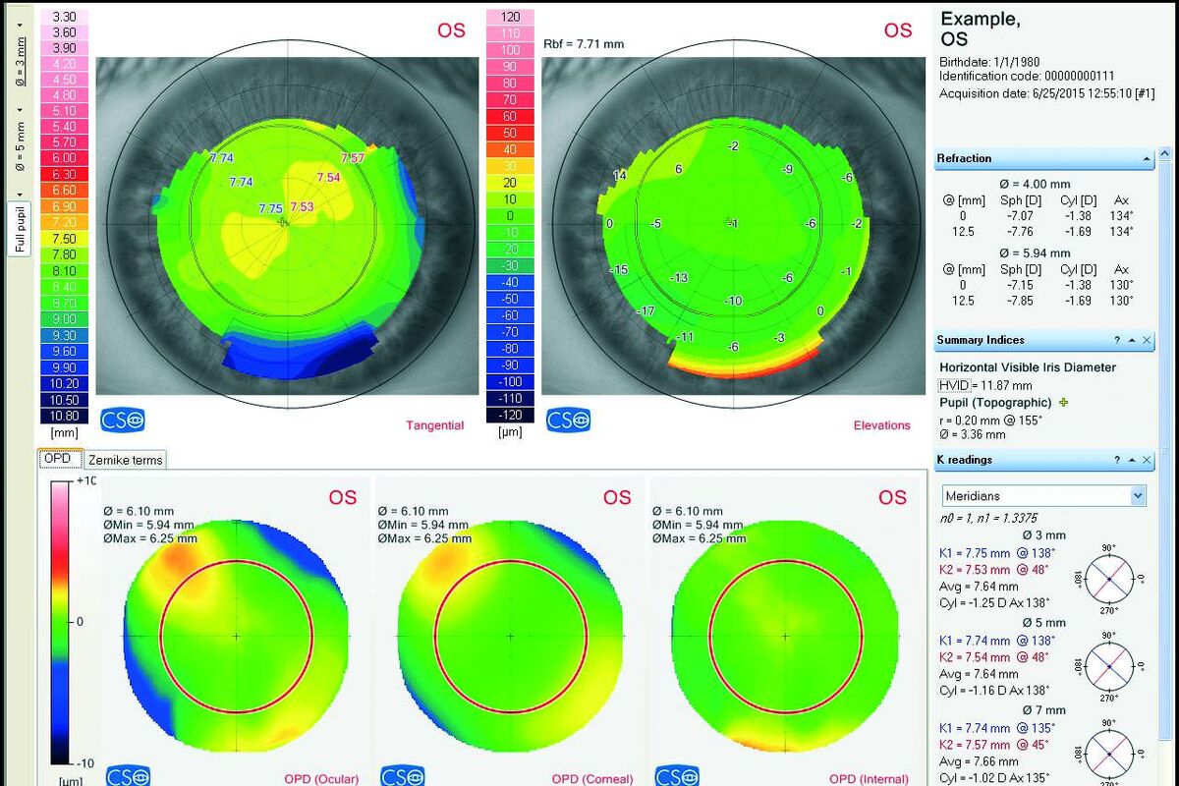Click the HVID label box
The width and height of the screenshot is (1179, 786).
(x=954, y=385)
